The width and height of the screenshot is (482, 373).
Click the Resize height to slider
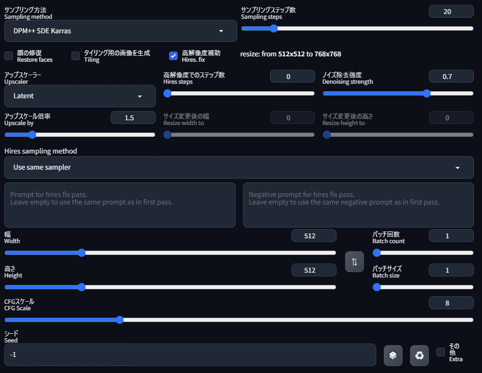[398, 135]
